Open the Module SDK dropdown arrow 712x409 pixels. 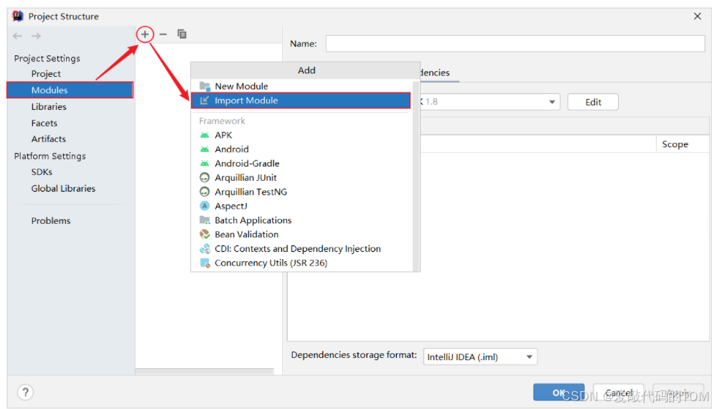coord(552,102)
